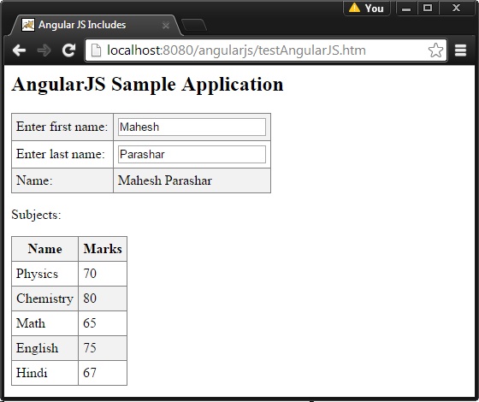Select the Chemistry row in subjects table
This screenshot has height=402, width=479.
[x=69, y=299]
